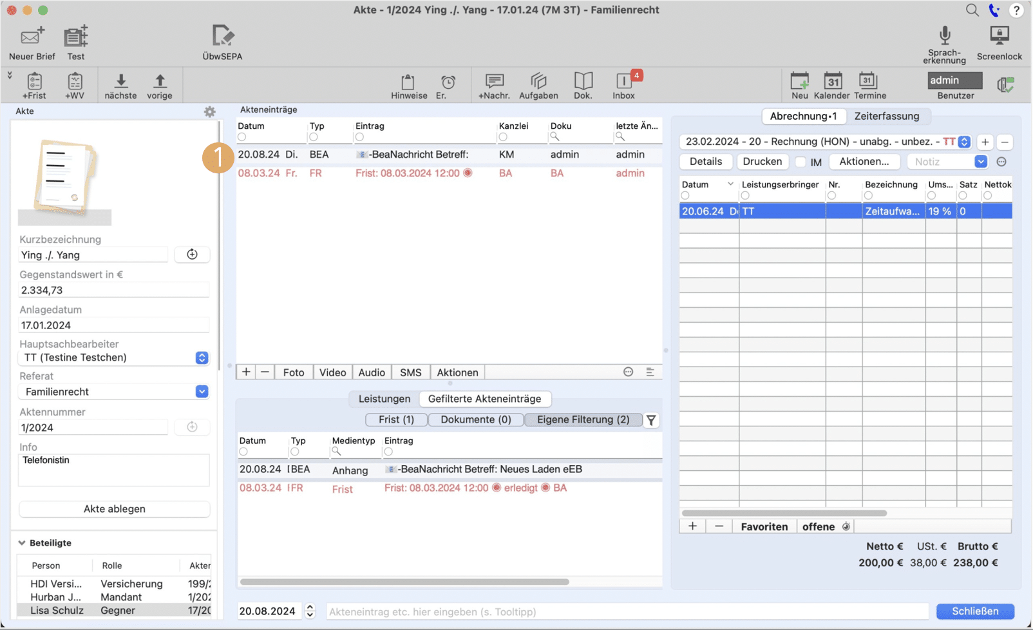This screenshot has width=1033, height=630.
Task: Click the Details button
Action: (x=706, y=162)
